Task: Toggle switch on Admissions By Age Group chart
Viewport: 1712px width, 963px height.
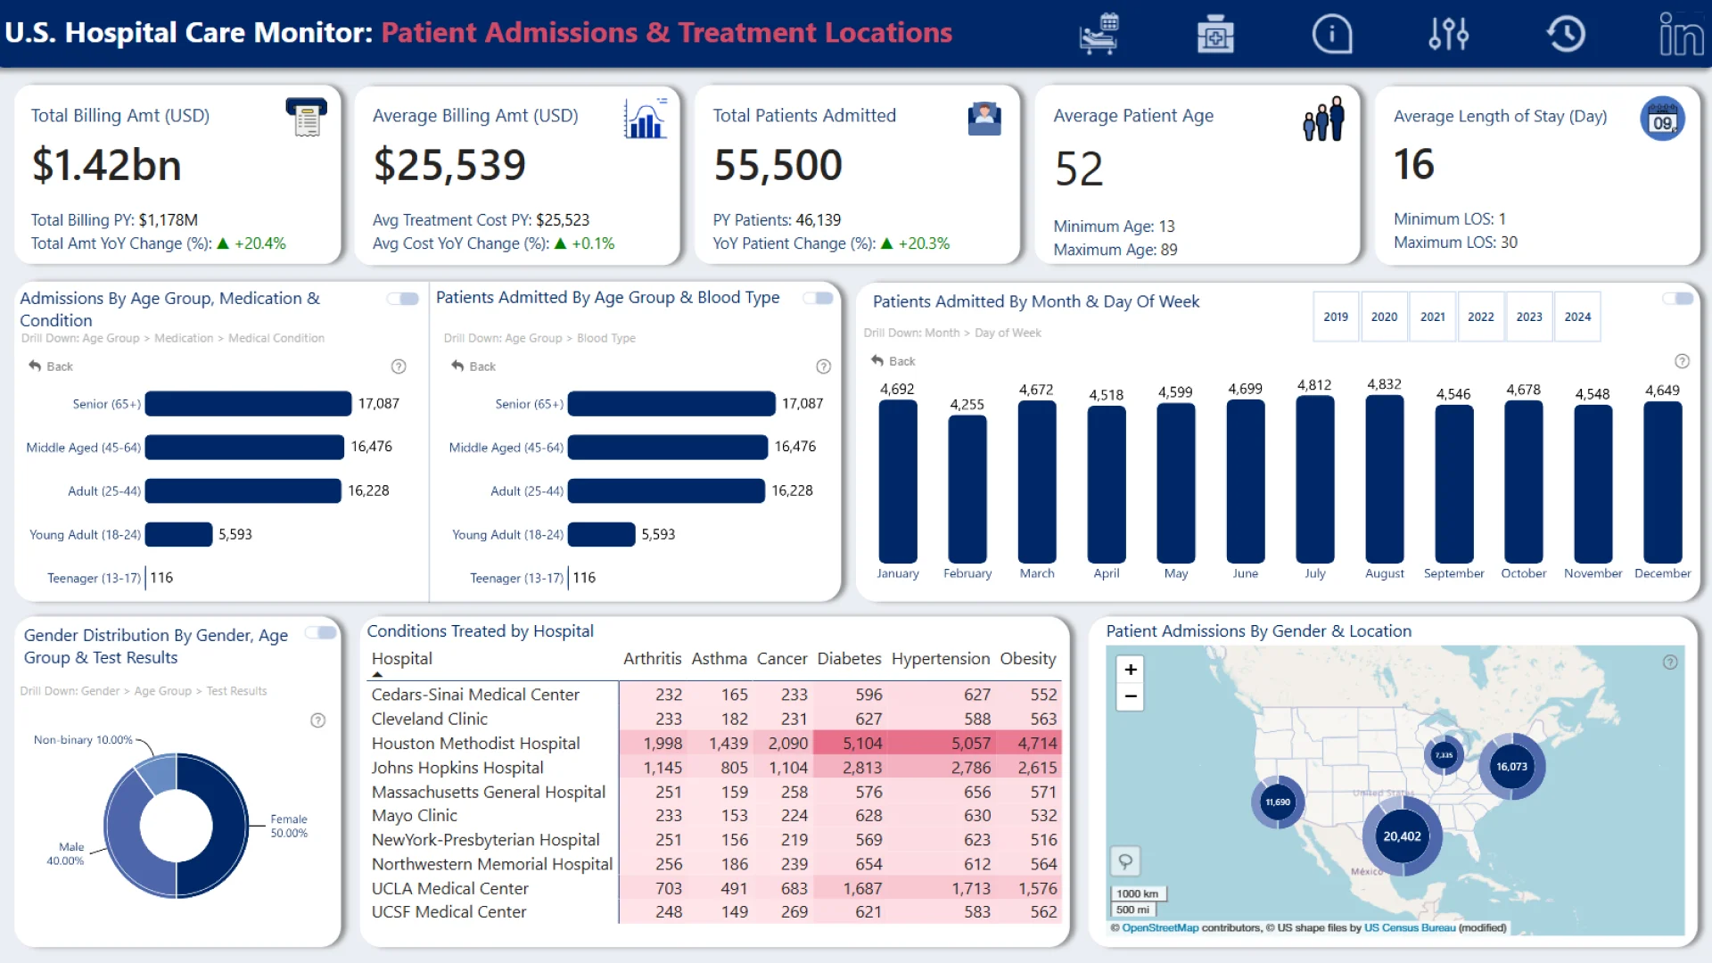Action: 403,299
